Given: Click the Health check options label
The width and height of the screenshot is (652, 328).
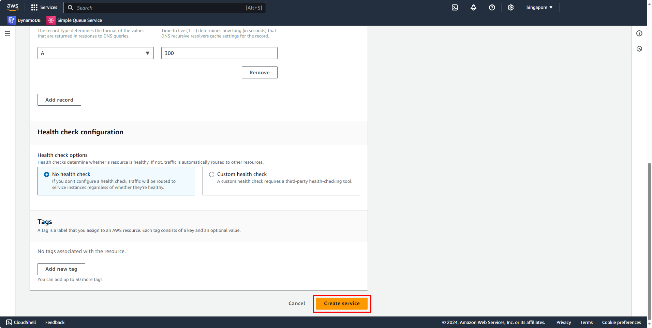Looking at the screenshot, I should coord(62,155).
